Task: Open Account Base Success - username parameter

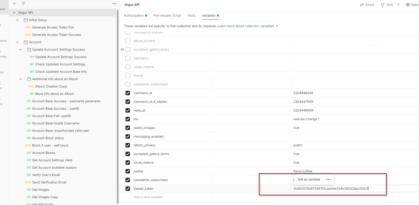Action: 66,101
